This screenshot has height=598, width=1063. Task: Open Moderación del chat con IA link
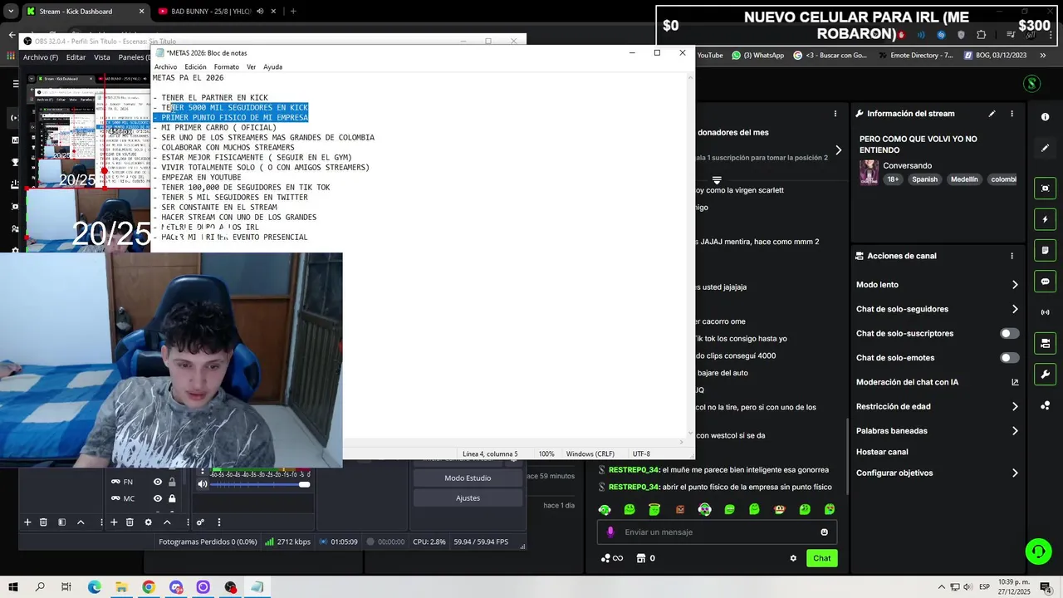[1015, 382]
